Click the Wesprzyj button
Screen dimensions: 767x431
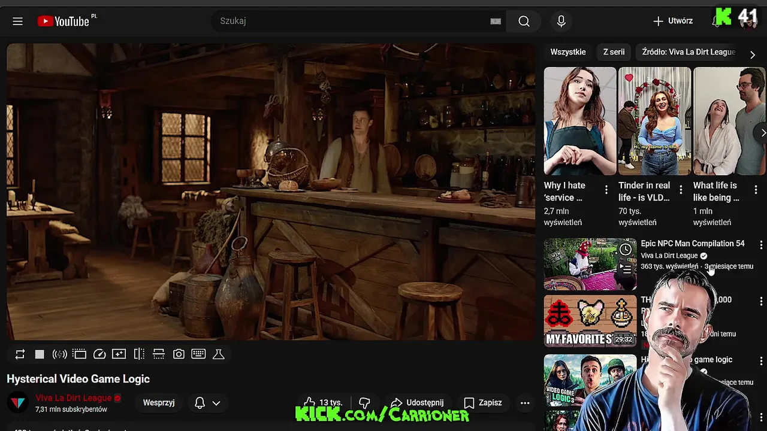(159, 403)
